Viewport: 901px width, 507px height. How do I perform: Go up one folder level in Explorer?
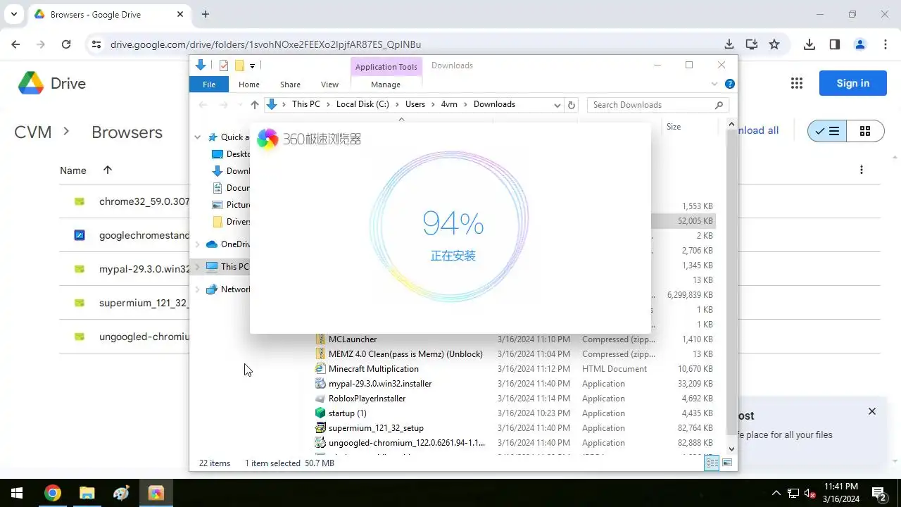pyautogui.click(x=255, y=104)
